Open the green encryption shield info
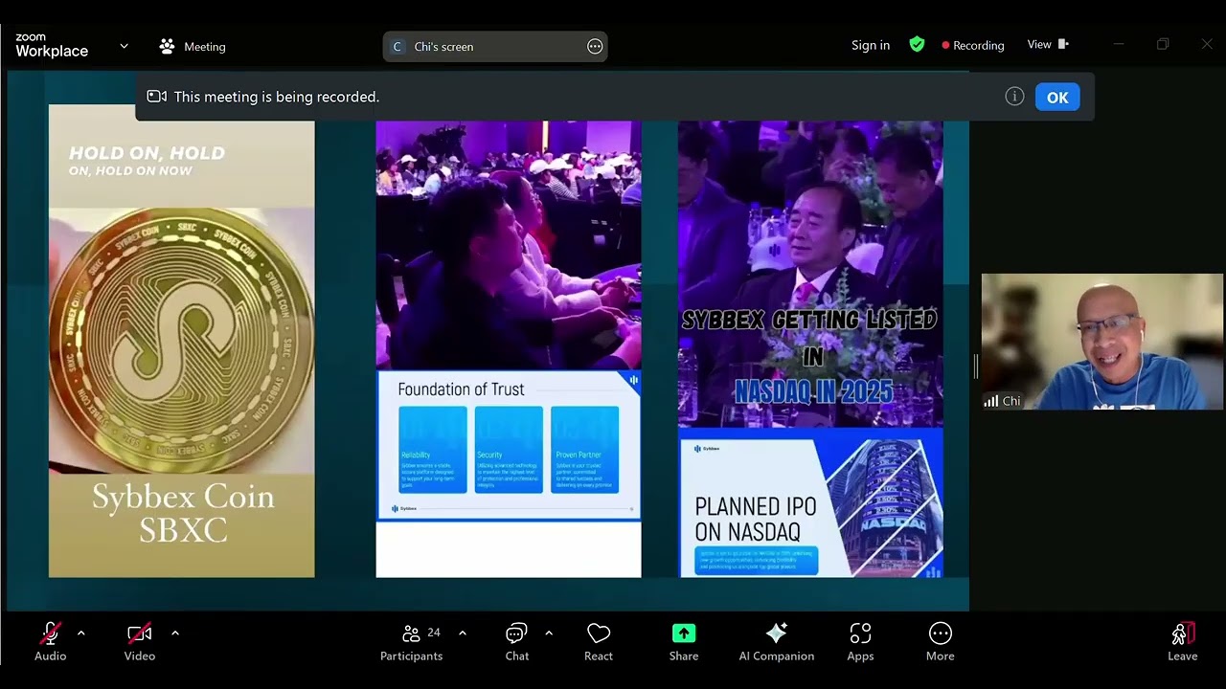The image size is (1226, 689). tap(917, 44)
